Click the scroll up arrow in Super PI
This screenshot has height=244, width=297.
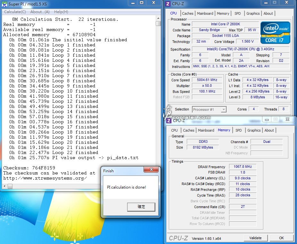click(x=158, y=18)
